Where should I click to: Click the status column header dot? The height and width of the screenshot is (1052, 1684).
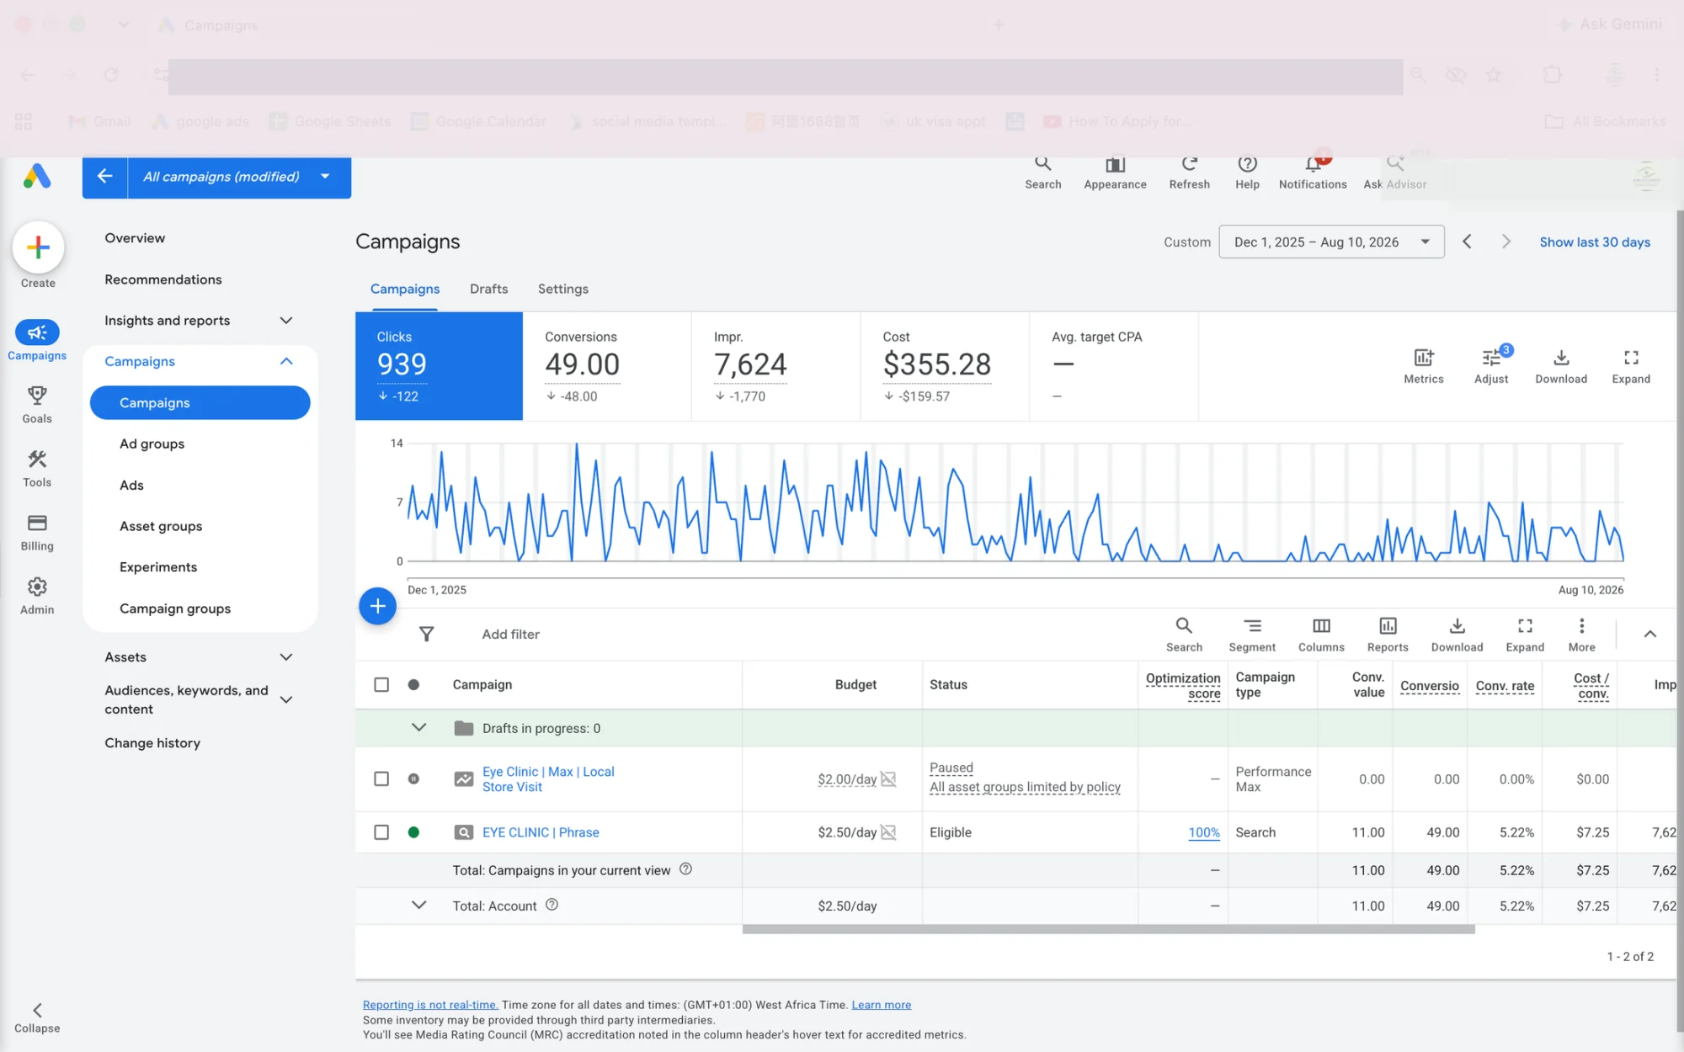click(413, 685)
